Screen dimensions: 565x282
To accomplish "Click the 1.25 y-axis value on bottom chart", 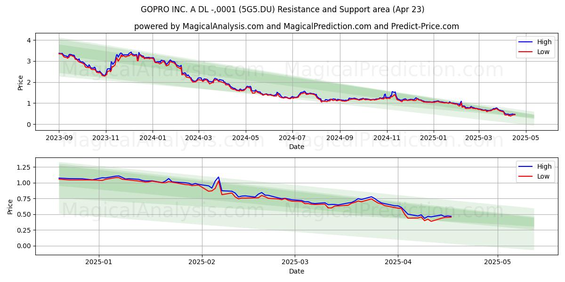I will (24, 167).
